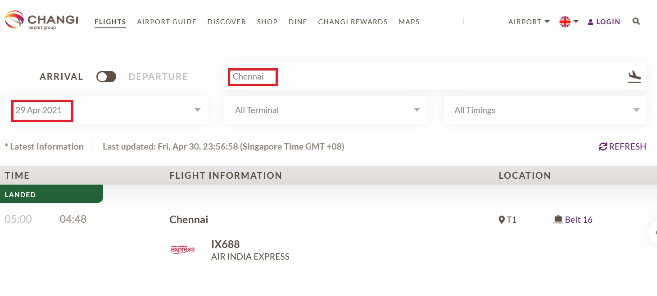The image size is (657, 296).
Task: Click the baggage icon beside Belt 16
Action: (x=558, y=220)
